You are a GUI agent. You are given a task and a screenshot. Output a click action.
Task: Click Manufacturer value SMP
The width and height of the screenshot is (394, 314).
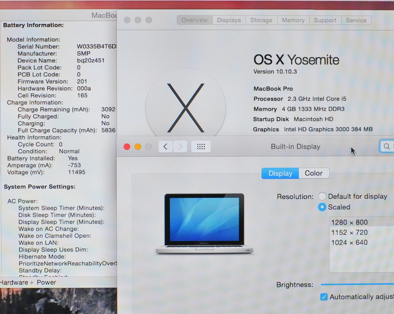coord(83,53)
